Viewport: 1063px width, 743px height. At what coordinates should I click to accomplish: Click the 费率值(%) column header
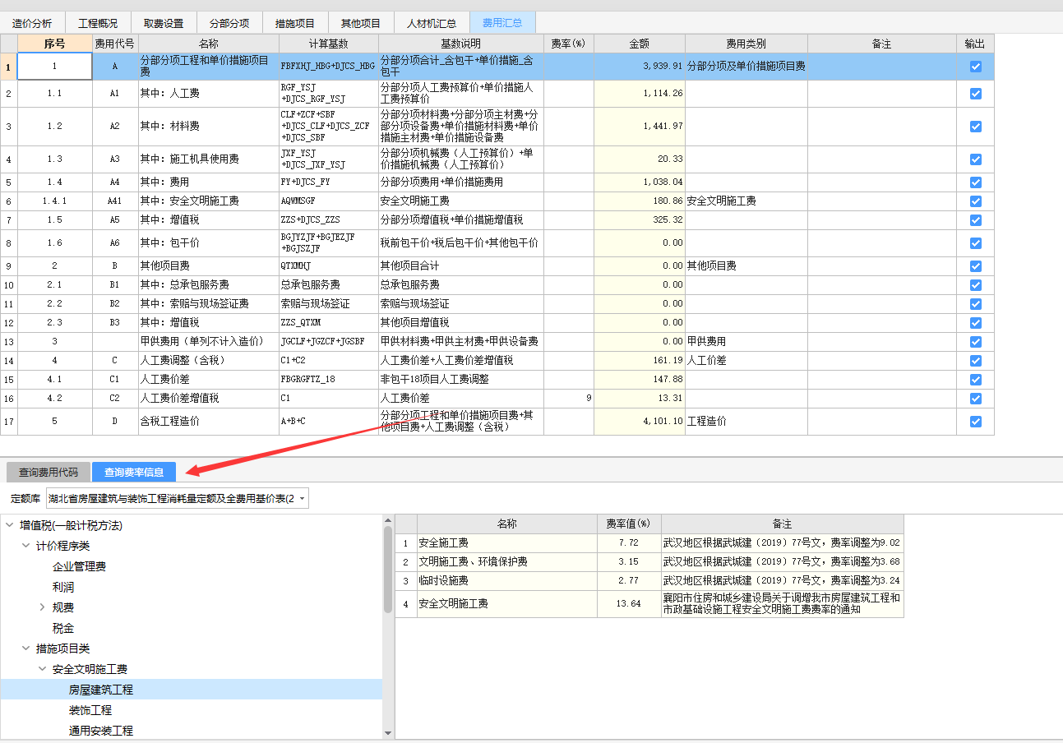[629, 524]
